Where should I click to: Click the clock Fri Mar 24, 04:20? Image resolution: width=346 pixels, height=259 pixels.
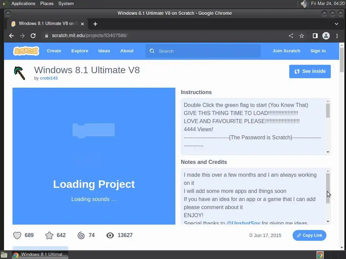[328, 3]
